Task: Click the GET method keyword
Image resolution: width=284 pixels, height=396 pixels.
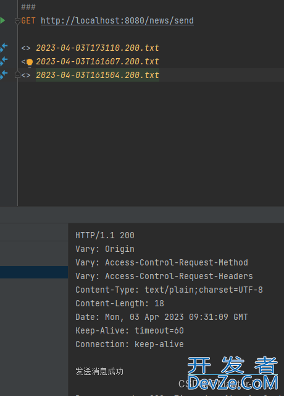Action: 28,20
